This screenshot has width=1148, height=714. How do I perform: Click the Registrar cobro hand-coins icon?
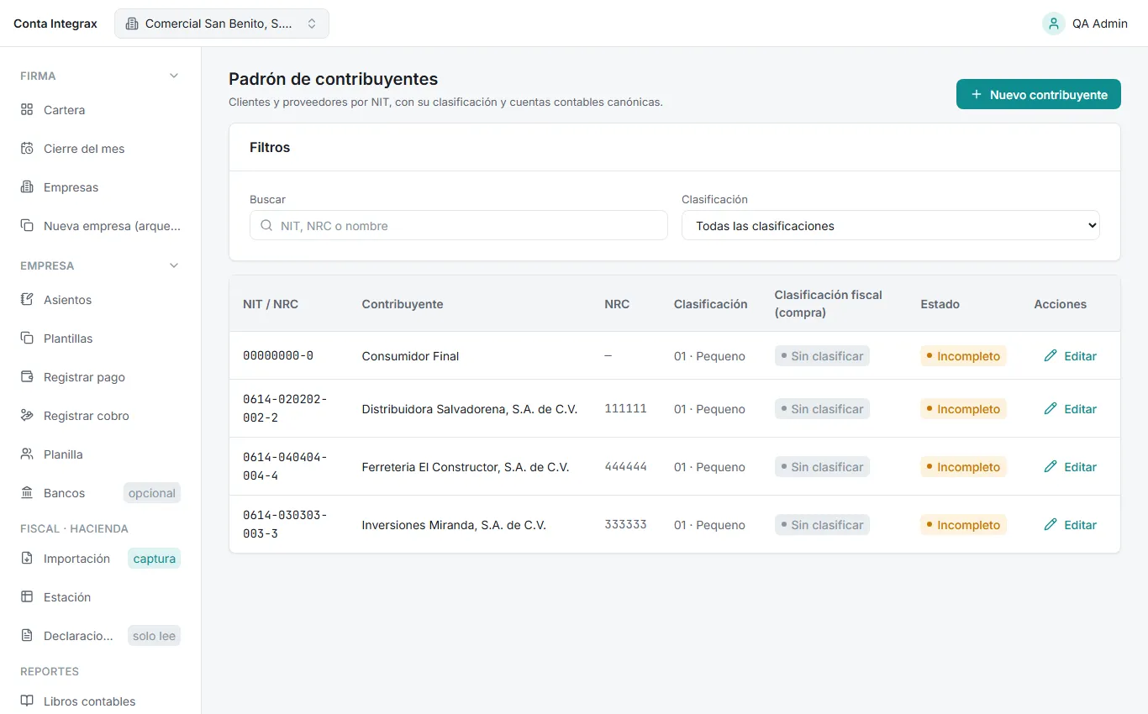point(27,416)
